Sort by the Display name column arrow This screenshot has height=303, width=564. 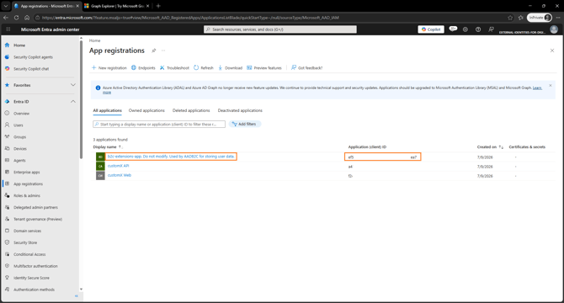(121, 147)
